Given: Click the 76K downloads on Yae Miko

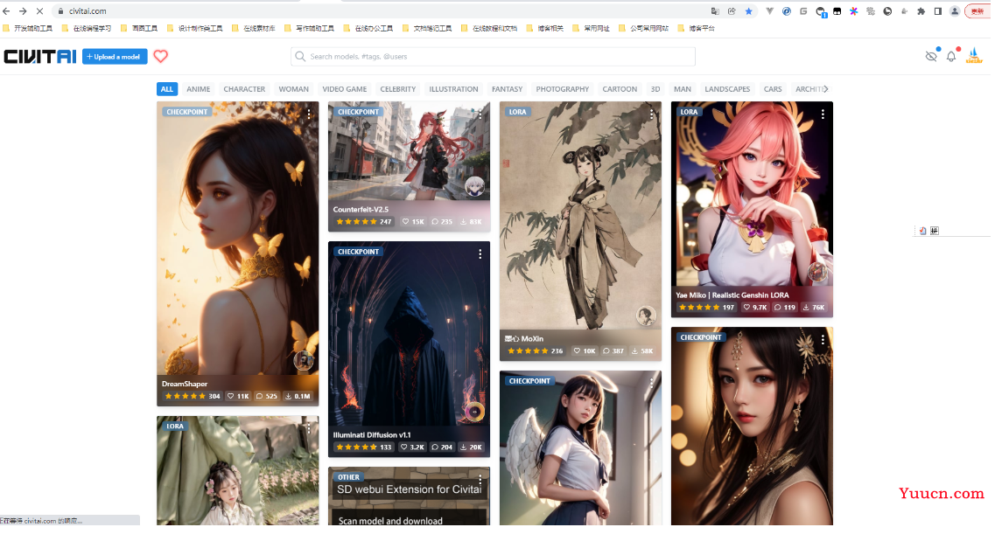Looking at the screenshot, I should pos(814,308).
